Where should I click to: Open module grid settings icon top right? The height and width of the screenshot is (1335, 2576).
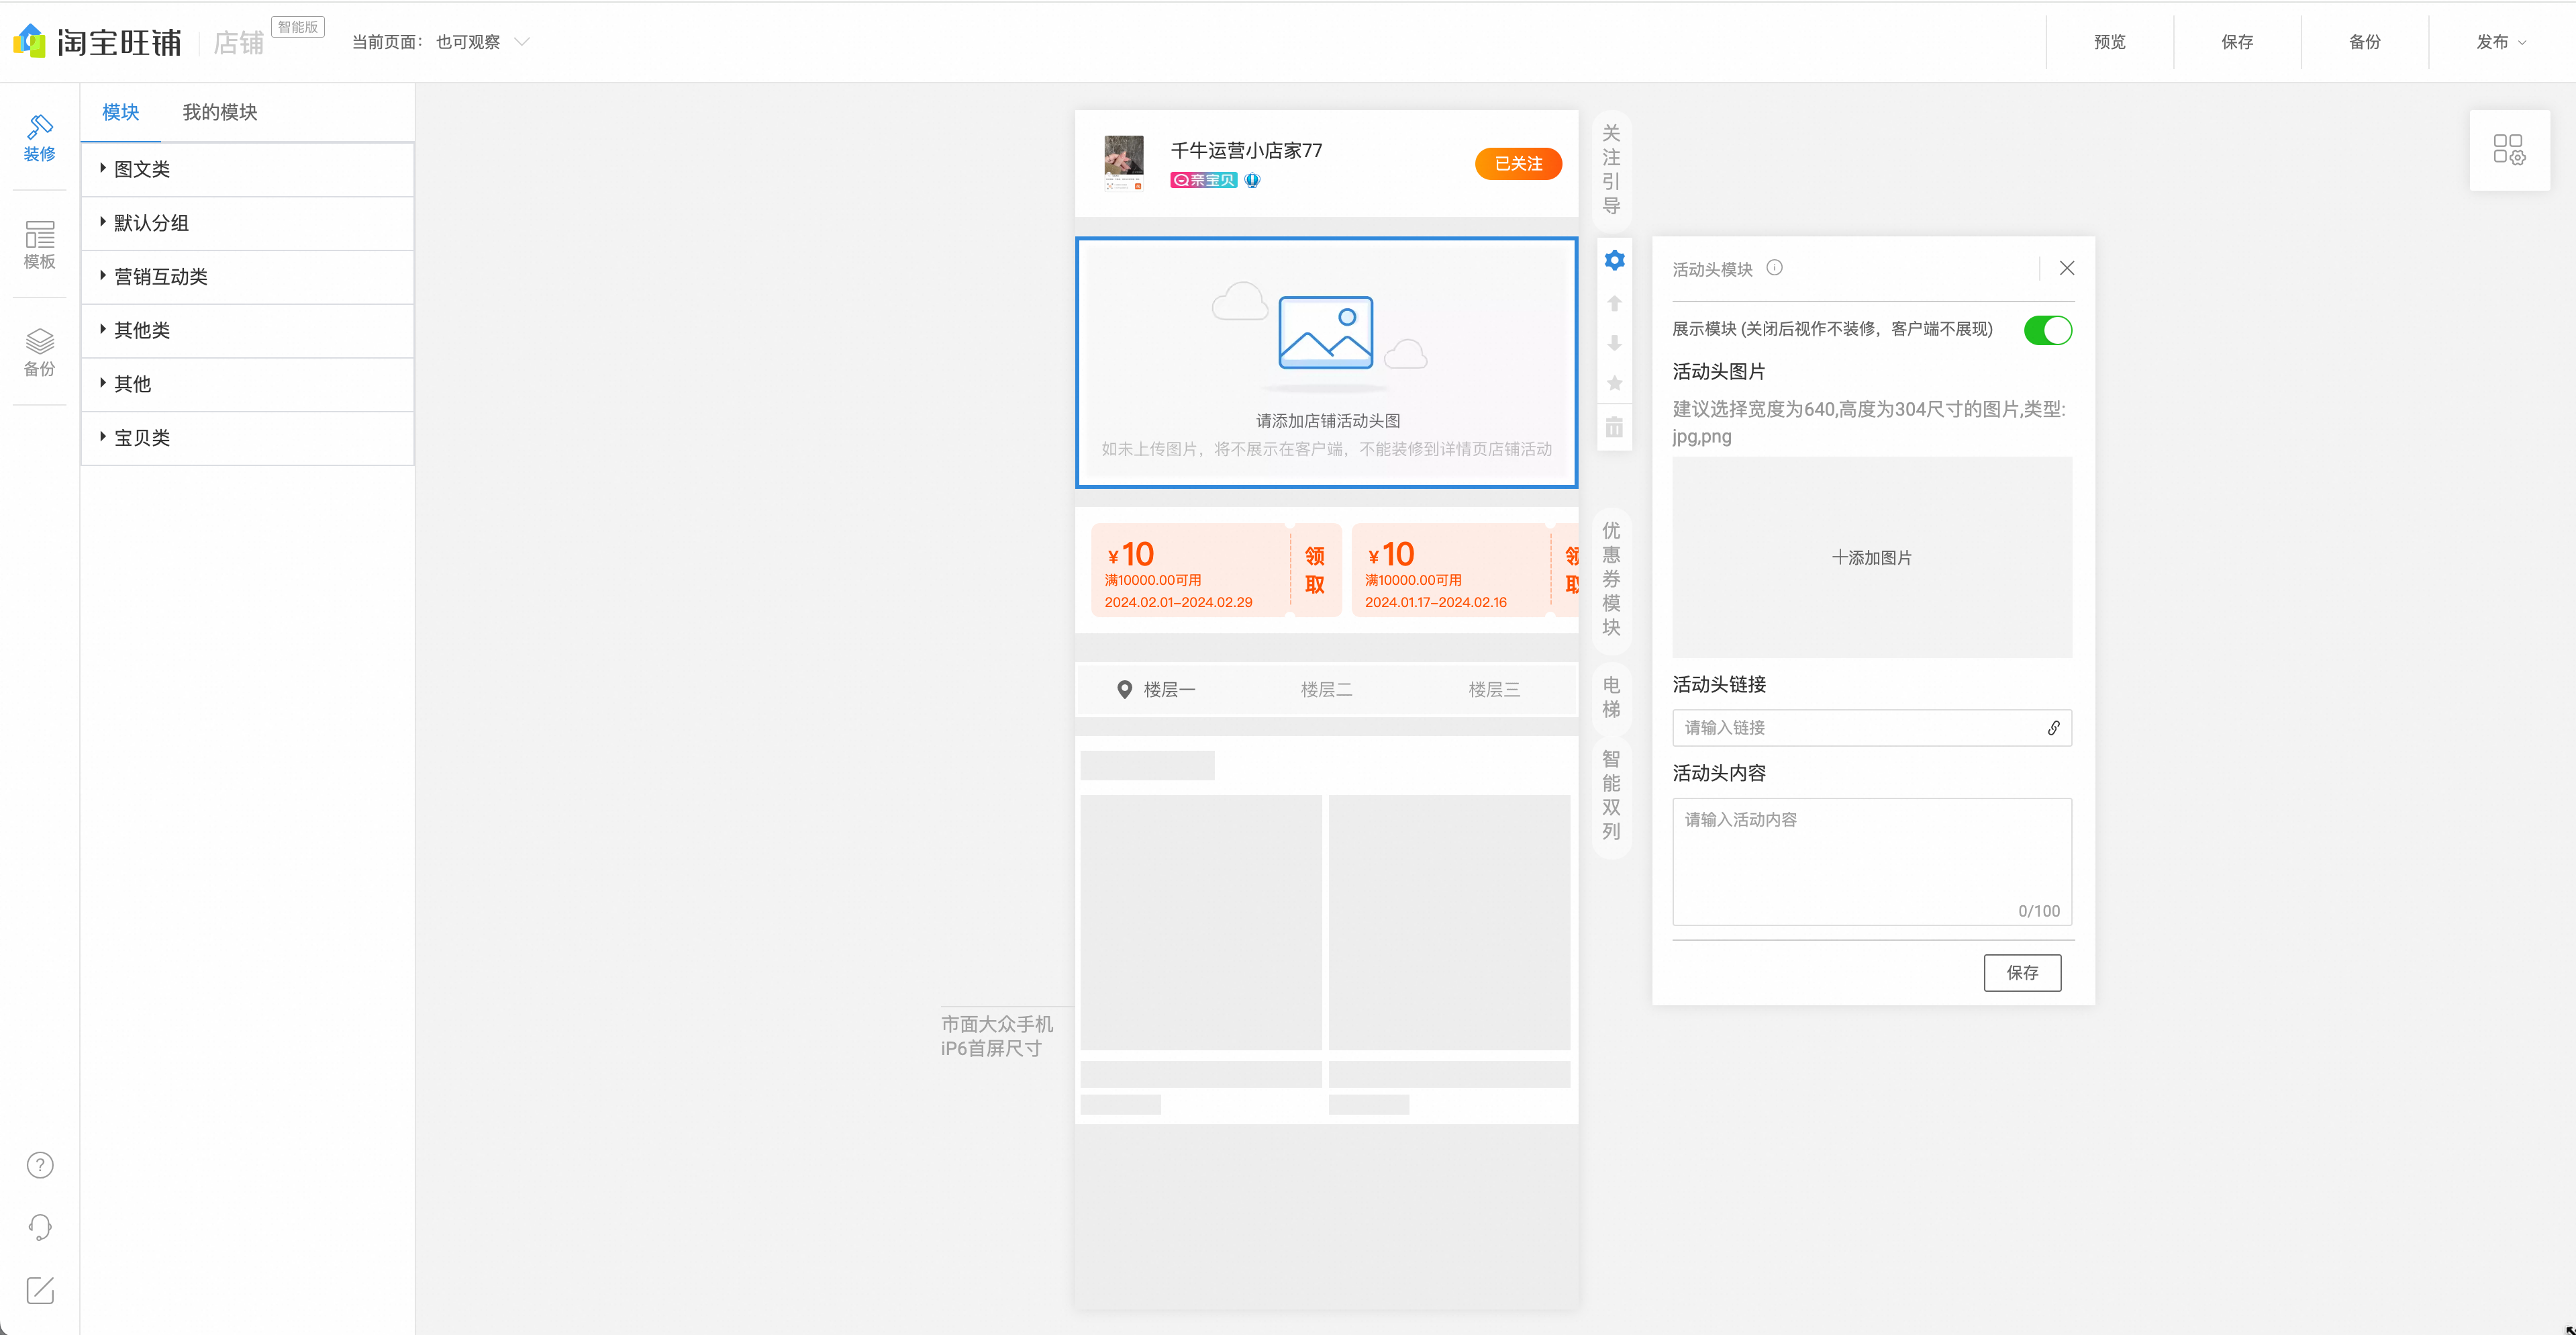[x=2508, y=150]
